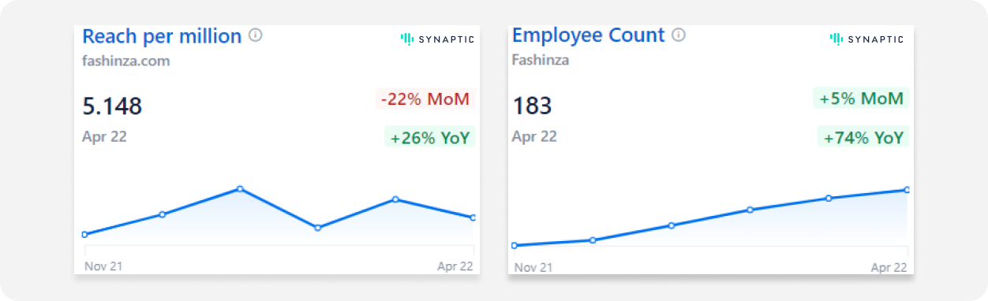The height and width of the screenshot is (301, 988).
Task: Click the Apr 22 date under 5.148
Action: tap(104, 136)
